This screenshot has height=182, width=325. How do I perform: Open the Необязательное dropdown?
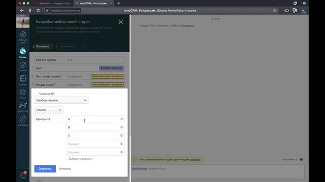click(61, 100)
